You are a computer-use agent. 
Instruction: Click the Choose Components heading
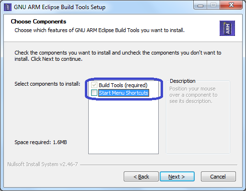coord(38,22)
